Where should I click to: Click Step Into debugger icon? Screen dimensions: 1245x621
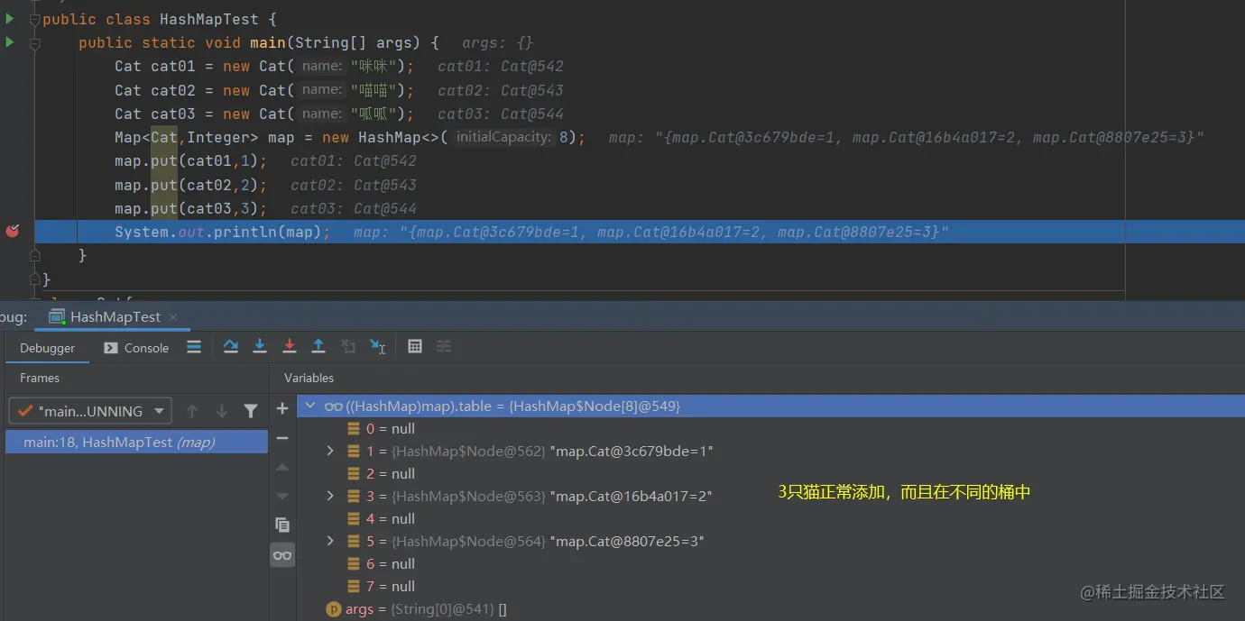coord(260,346)
